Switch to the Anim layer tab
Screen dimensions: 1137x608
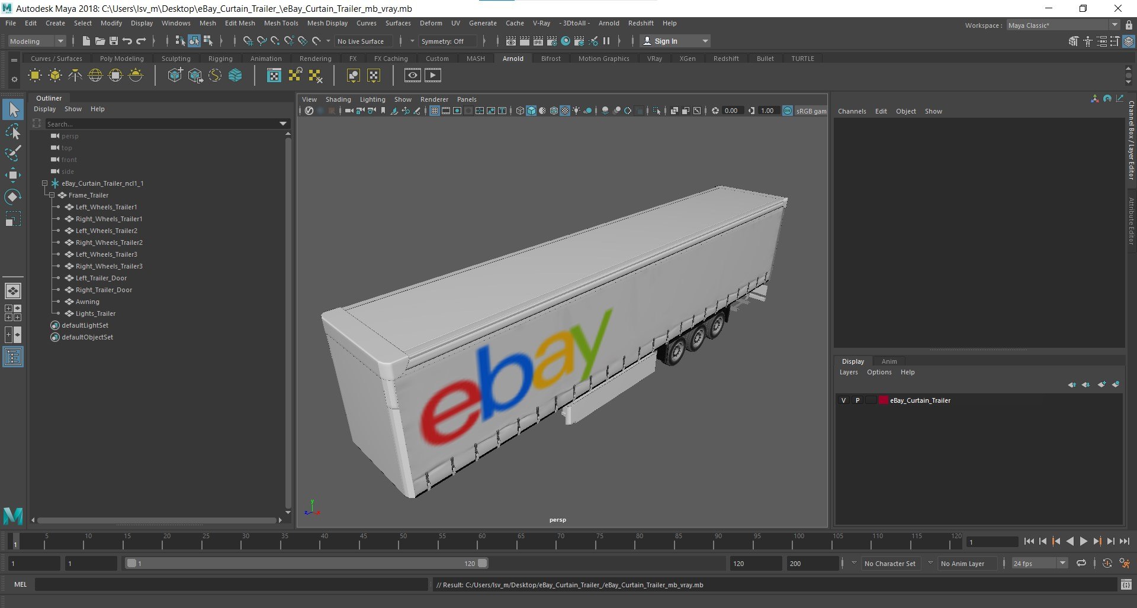click(889, 361)
